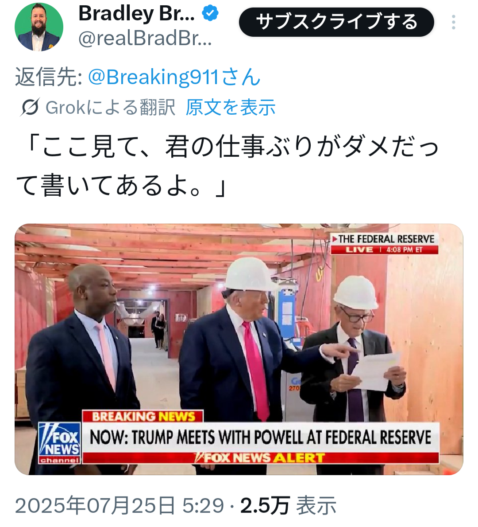The image size is (478, 527).
Task: Click the blue verified checkmark badge
Action: tap(210, 13)
